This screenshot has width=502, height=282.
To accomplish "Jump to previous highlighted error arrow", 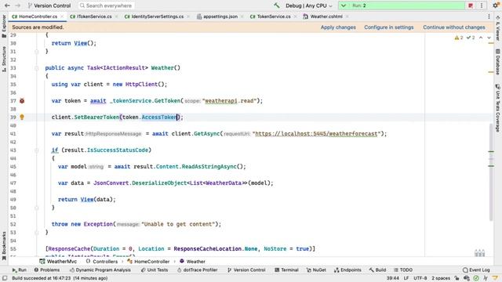I will coord(481,38).
